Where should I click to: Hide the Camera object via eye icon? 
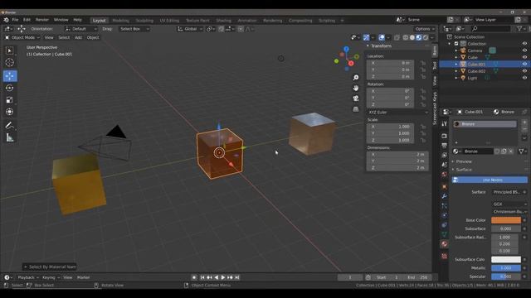click(x=524, y=50)
